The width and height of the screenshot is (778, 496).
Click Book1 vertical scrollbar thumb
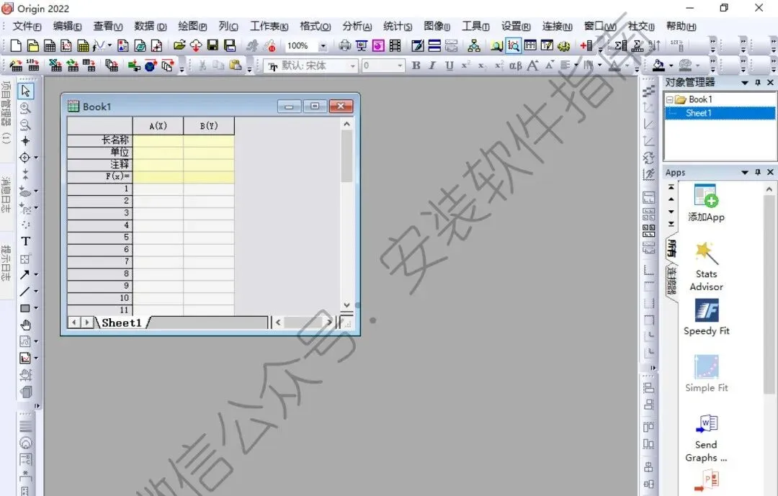[346, 156]
